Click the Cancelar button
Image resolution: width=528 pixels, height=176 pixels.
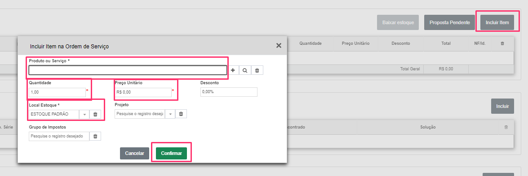(x=134, y=153)
